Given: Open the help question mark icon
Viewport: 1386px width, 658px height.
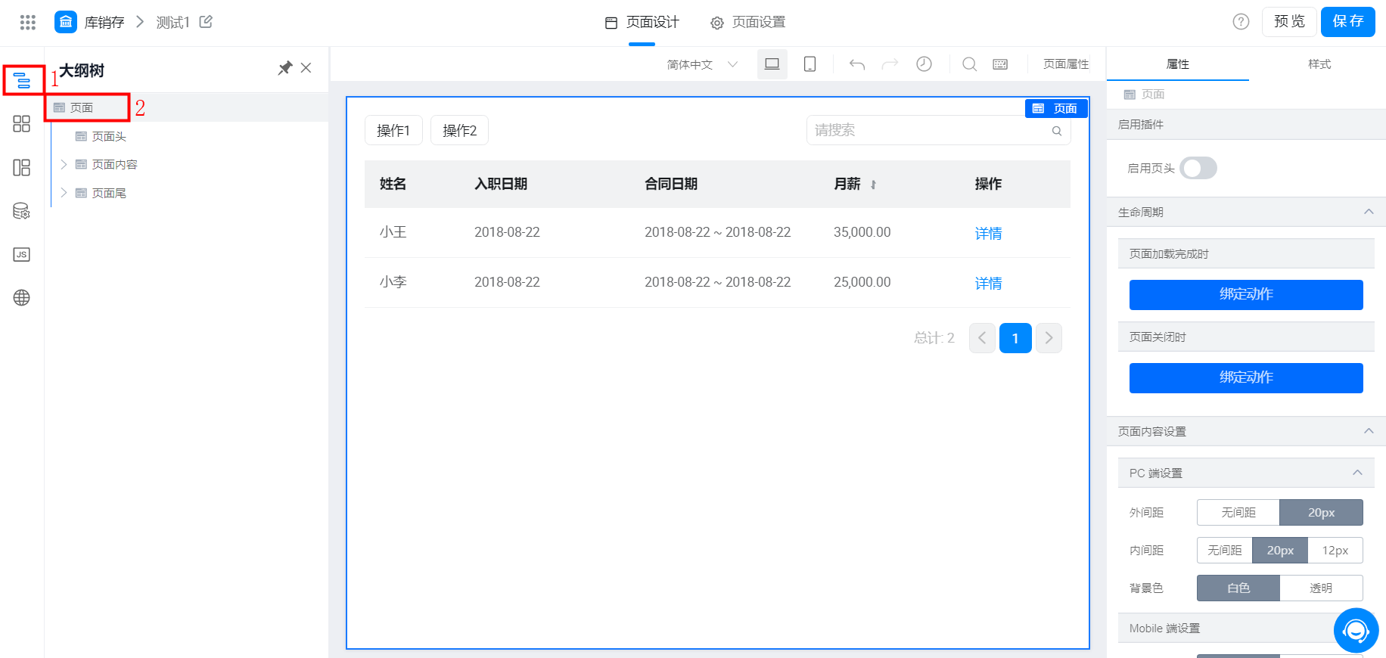Looking at the screenshot, I should (x=1241, y=22).
